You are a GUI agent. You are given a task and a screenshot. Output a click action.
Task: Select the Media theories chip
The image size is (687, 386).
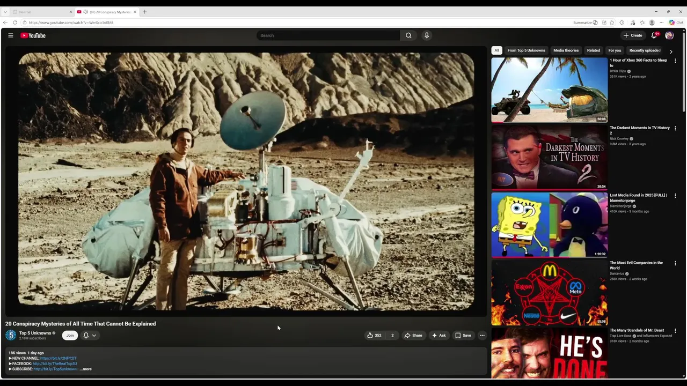[x=566, y=50]
